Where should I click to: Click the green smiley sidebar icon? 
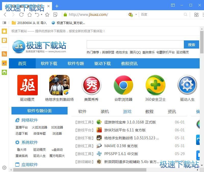click(4, 72)
